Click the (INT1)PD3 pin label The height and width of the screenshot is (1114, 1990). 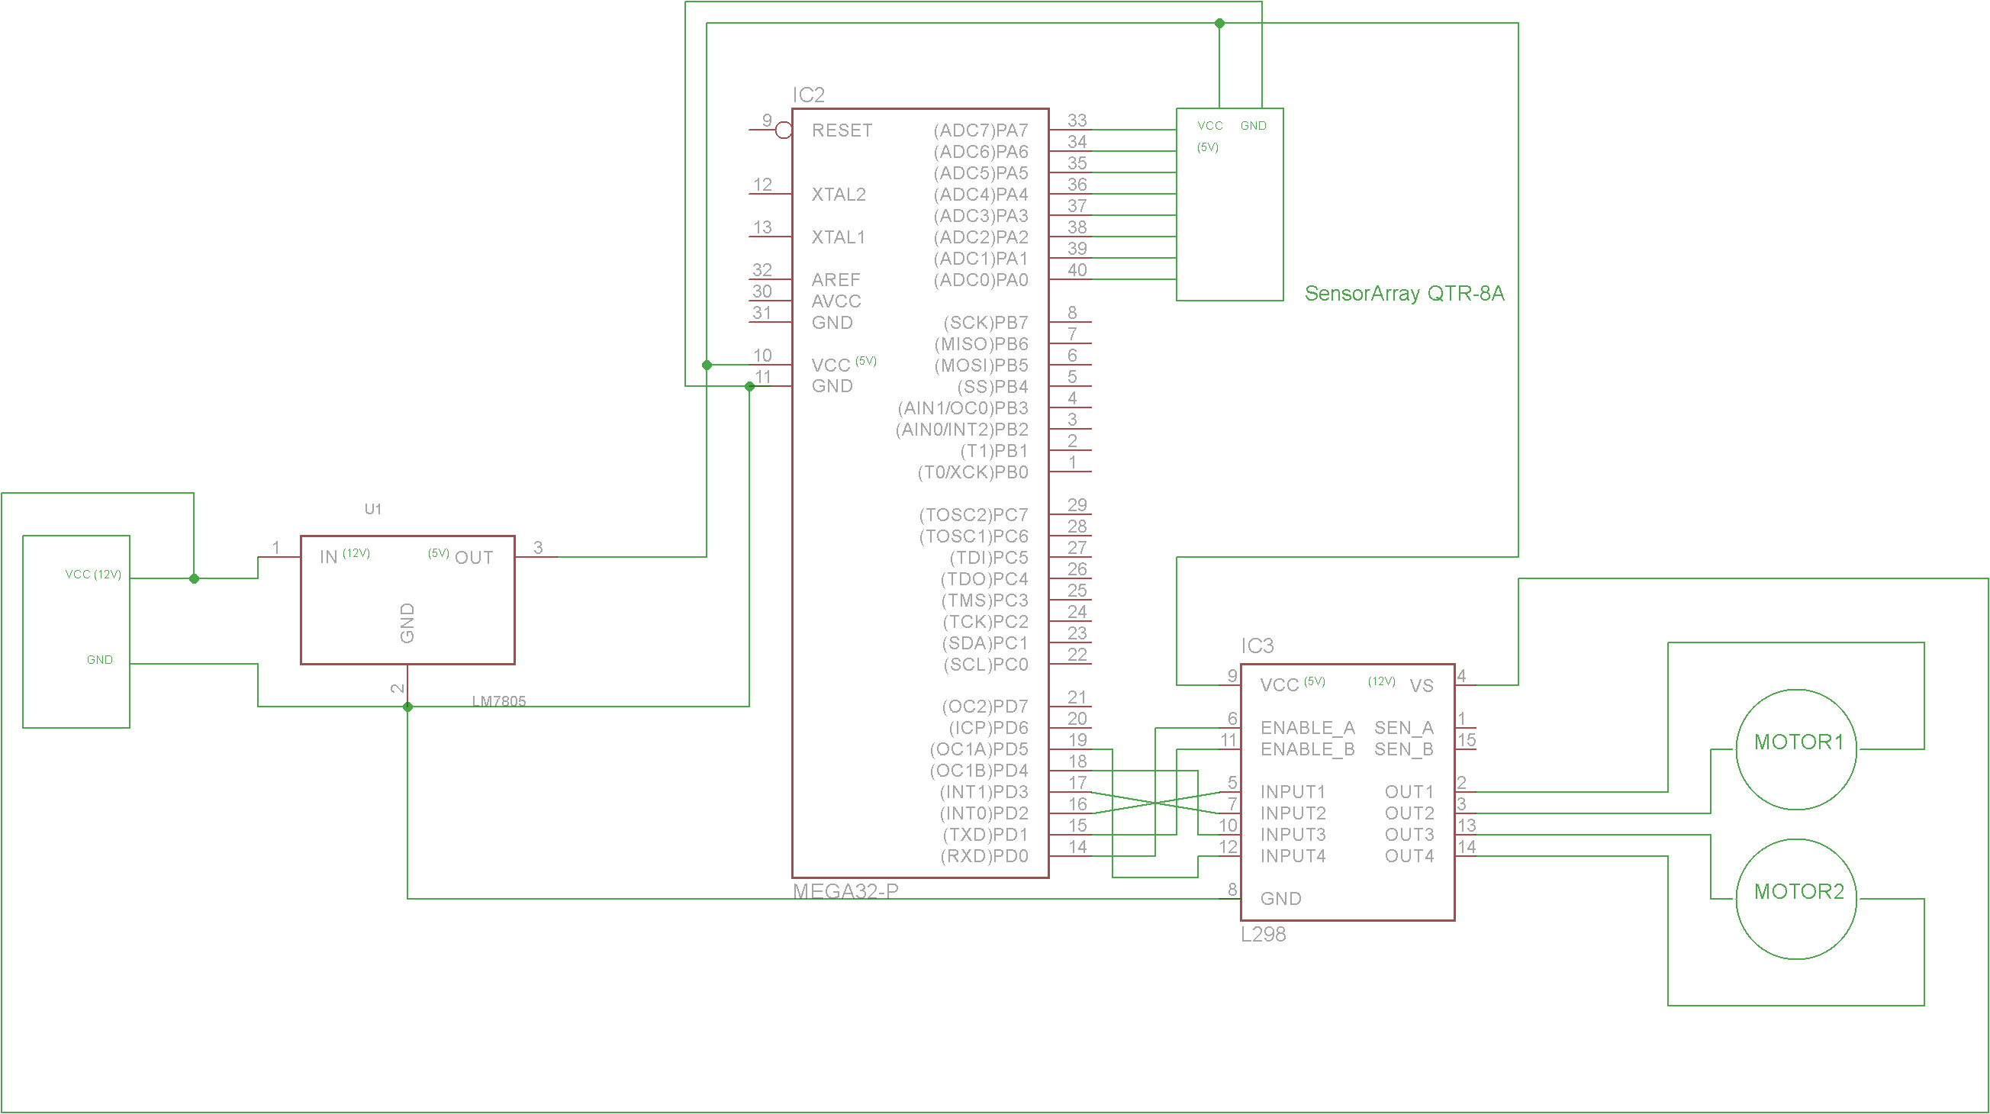[x=984, y=793]
